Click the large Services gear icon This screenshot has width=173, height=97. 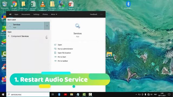click(x=78, y=26)
